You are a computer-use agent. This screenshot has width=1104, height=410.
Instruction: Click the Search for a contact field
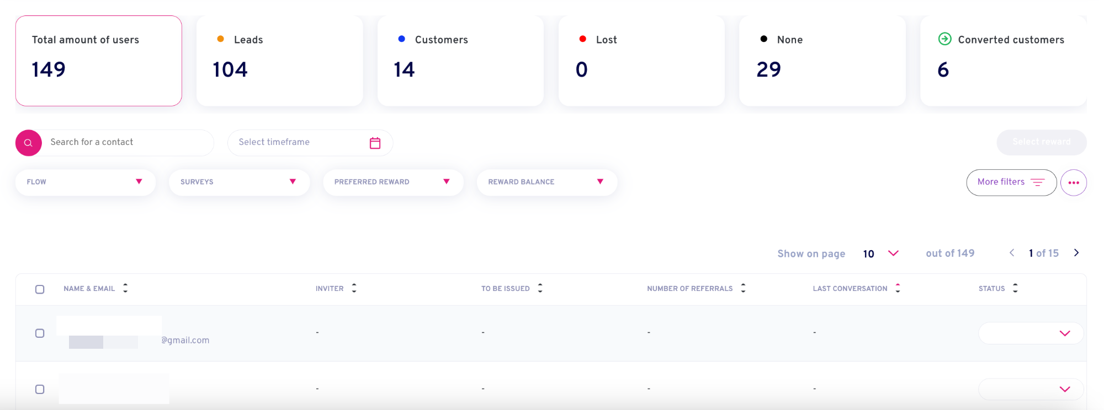pyautogui.click(x=127, y=143)
